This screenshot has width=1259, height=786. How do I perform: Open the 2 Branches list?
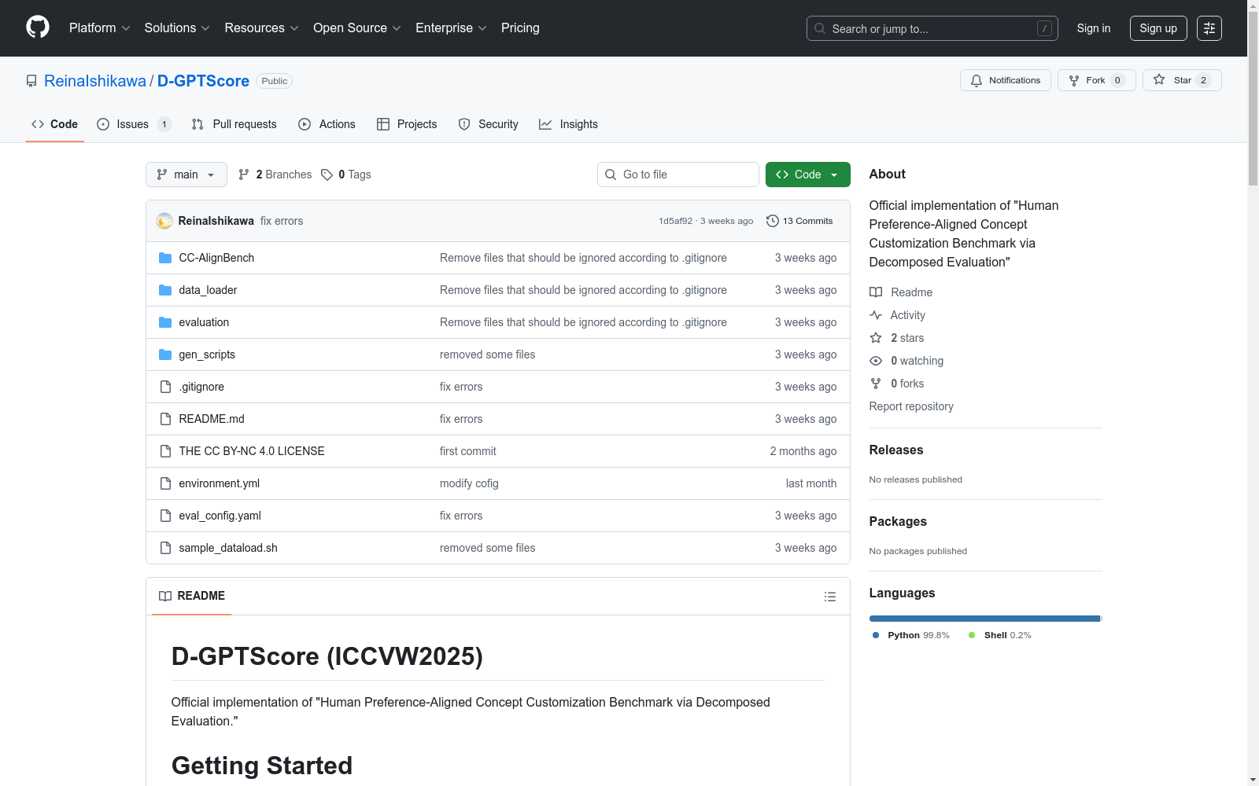(275, 174)
